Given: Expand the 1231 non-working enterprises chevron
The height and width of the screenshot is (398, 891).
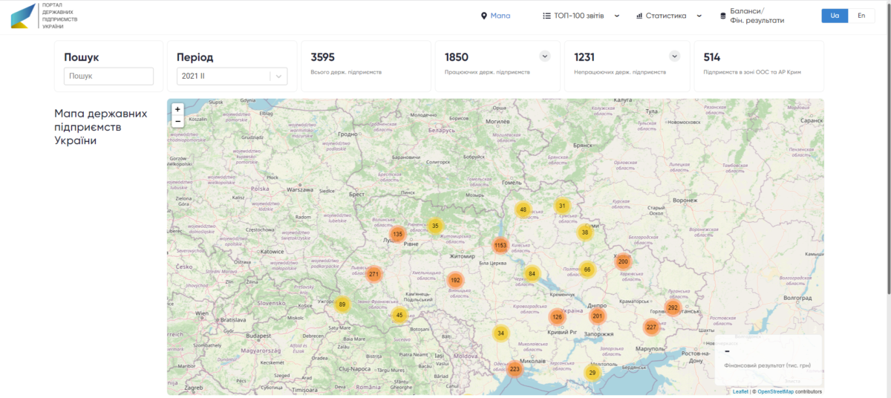Looking at the screenshot, I should pyautogui.click(x=674, y=56).
